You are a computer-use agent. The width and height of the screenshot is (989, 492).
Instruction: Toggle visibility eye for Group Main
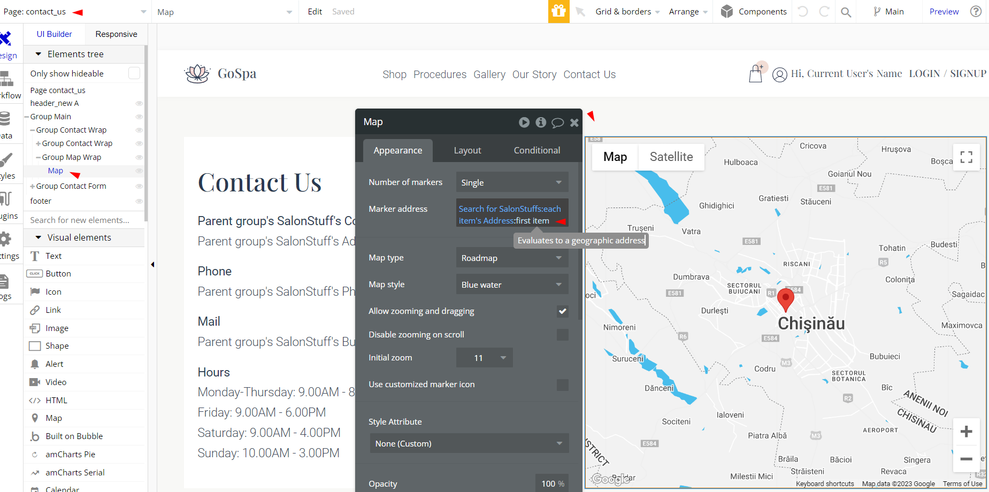(x=139, y=117)
